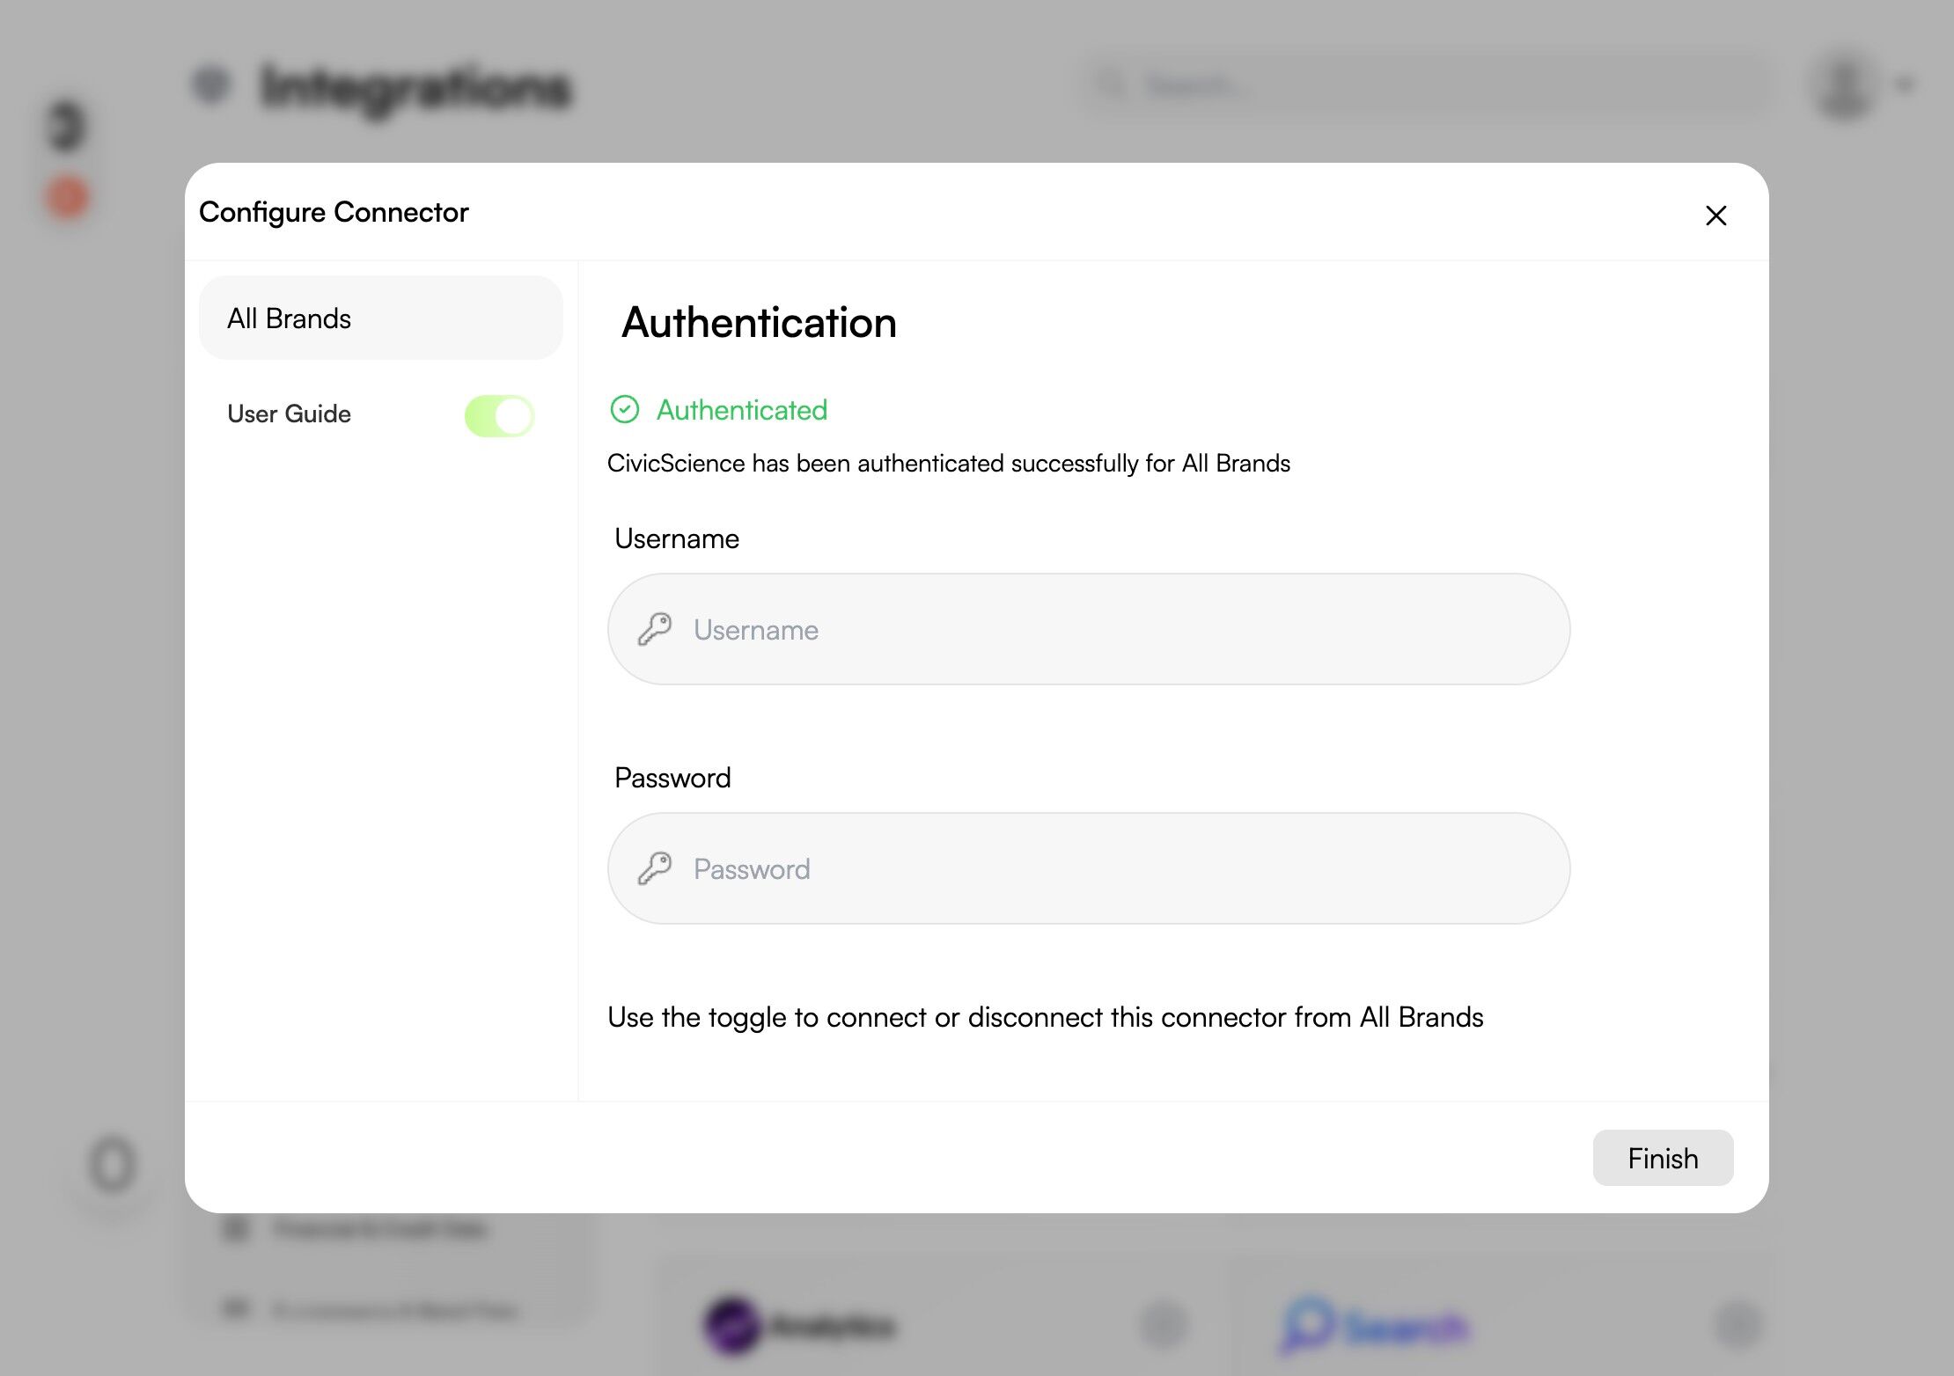Click the key icon in Password field

pyautogui.click(x=655, y=868)
